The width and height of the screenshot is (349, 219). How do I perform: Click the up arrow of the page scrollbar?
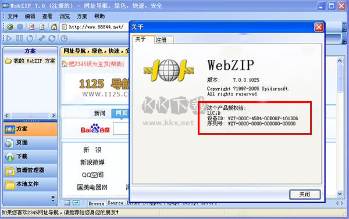click(x=340, y=60)
